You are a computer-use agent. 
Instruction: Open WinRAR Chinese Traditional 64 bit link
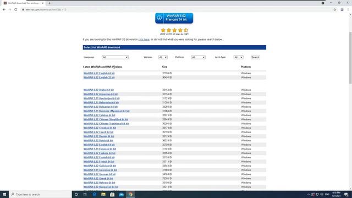coord(106,124)
